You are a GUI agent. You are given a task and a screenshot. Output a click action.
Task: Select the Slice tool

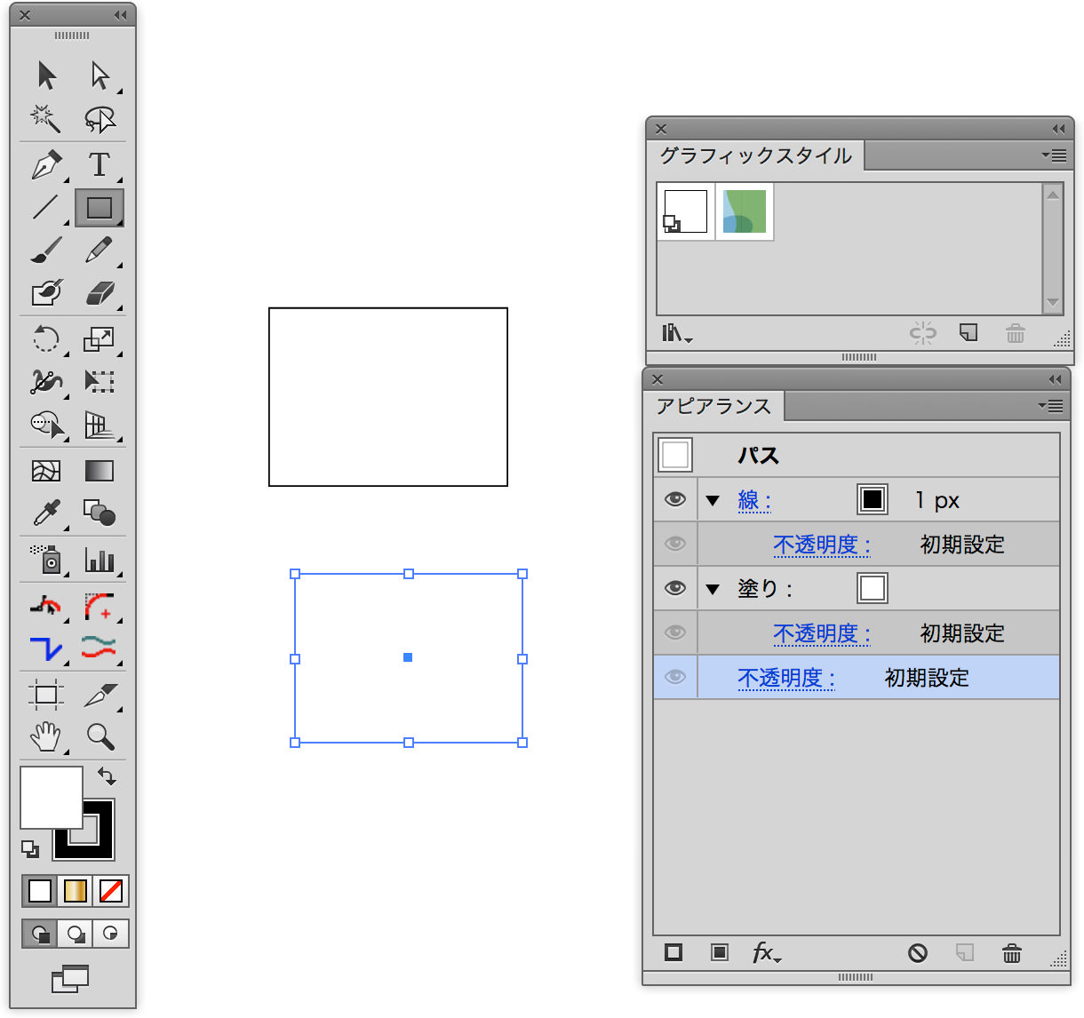[x=100, y=695]
